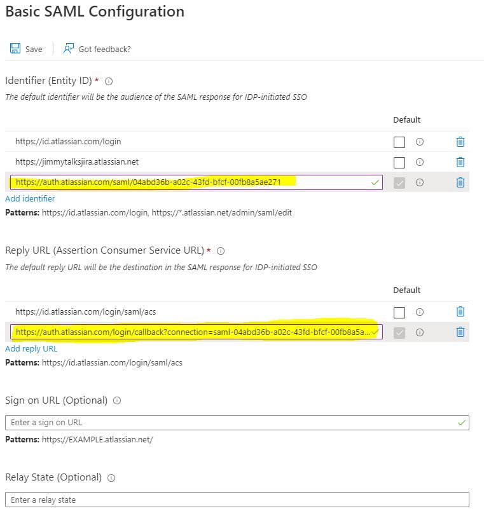The height and width of the screenshot is (525, 484).
Task: Click the Got feedback? link
Action: 104,49
